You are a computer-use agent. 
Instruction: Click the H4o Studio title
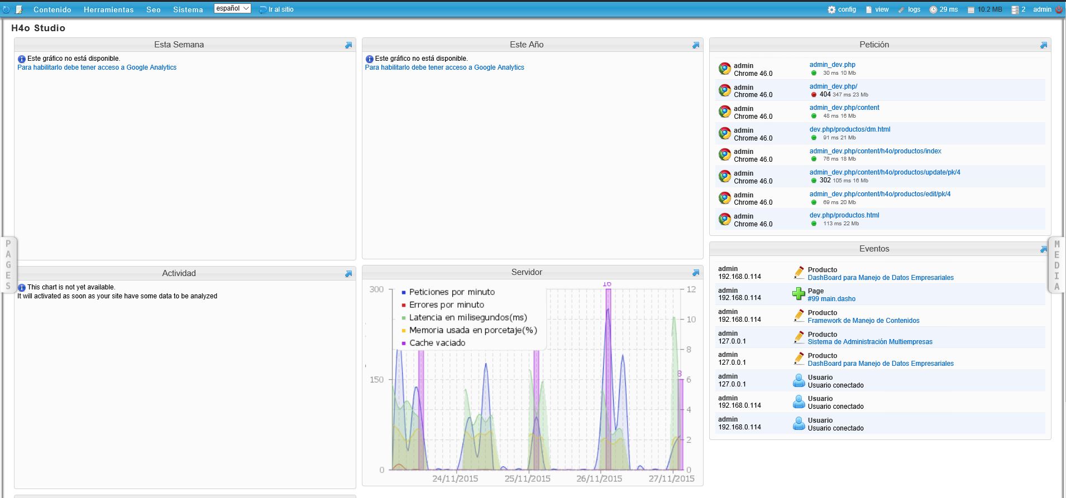(x=38, y=28)
